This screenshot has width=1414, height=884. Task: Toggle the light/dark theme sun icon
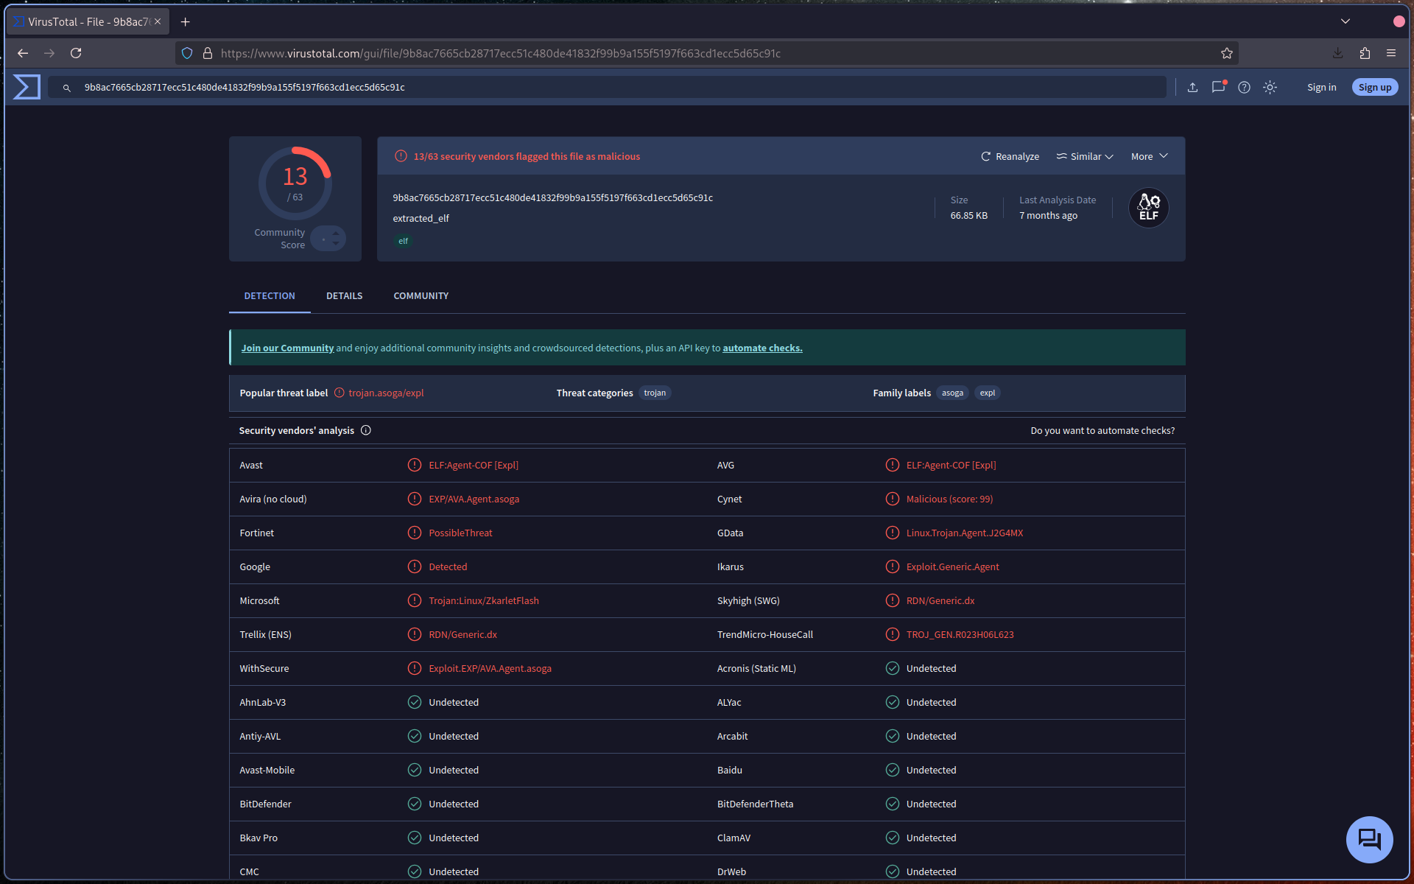1270,87
